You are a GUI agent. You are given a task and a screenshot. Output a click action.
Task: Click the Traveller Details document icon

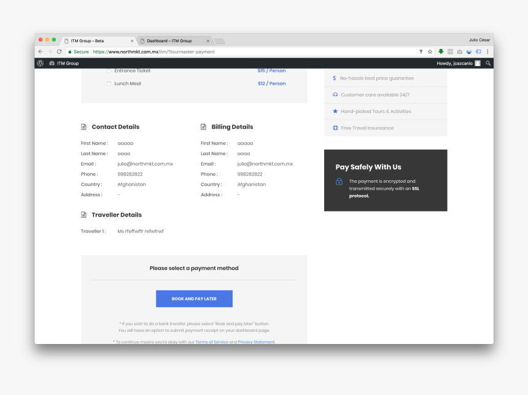click(x=83, y=215)
